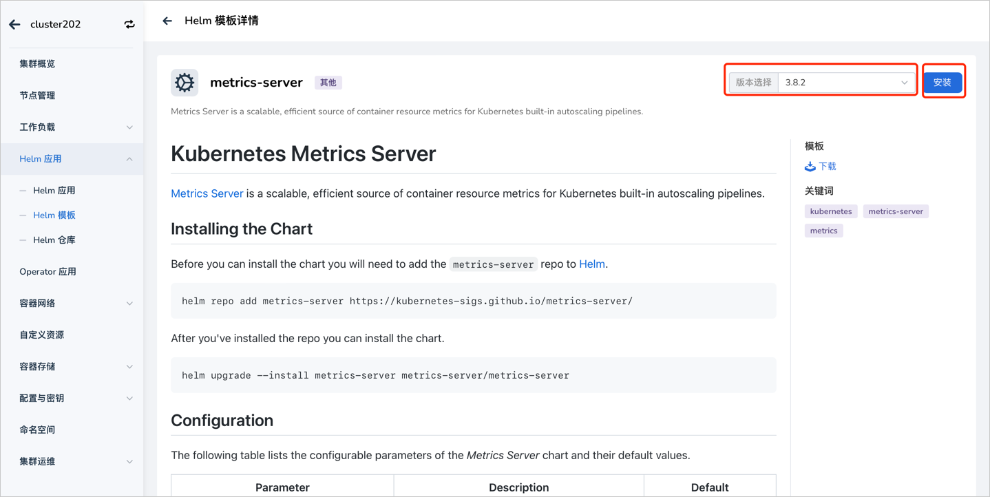
Task: Click the metrics keyword tag
Action: (x=823, y=231)
